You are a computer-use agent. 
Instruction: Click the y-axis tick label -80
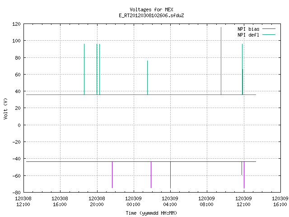[16, 193]
